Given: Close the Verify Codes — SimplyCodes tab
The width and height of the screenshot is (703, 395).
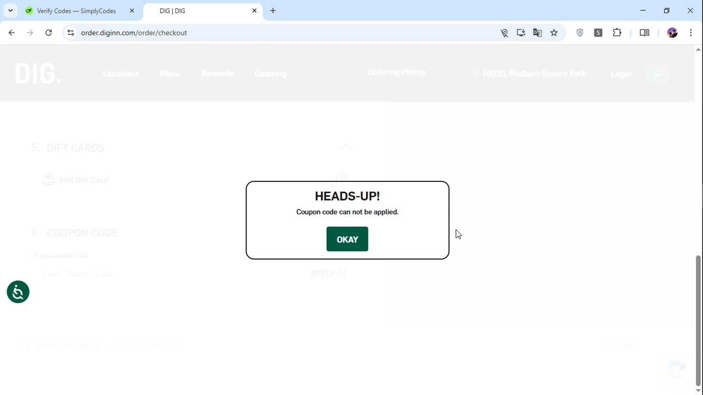Looking at the screenshot, I should (x=132, y=11).
